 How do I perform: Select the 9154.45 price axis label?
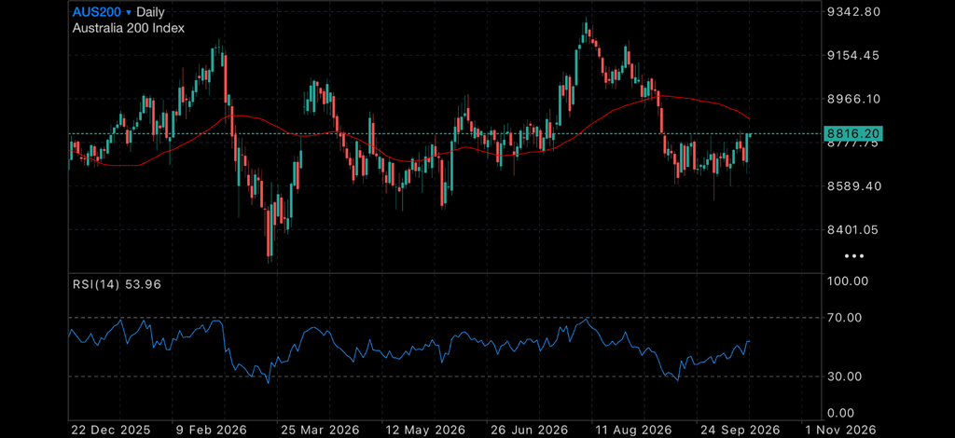(854, 55)
